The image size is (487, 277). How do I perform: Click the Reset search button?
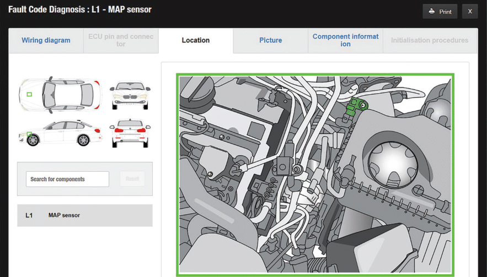point(132,178)
